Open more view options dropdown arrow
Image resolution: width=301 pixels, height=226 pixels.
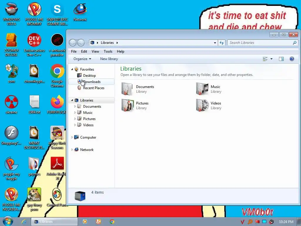(x=271, y=59)
